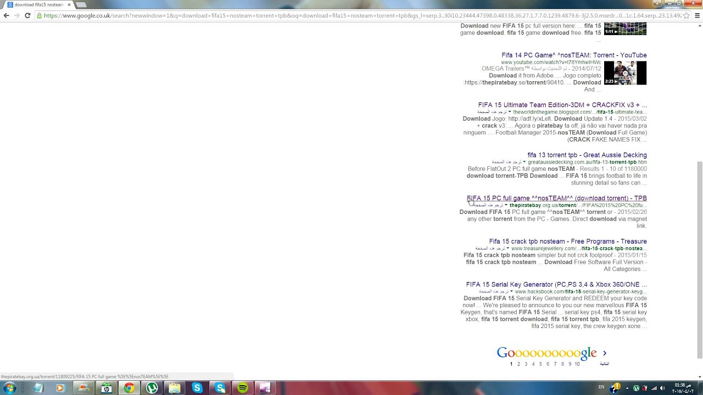
Task: Go to results page 2
Action: [x=518, y=364]
